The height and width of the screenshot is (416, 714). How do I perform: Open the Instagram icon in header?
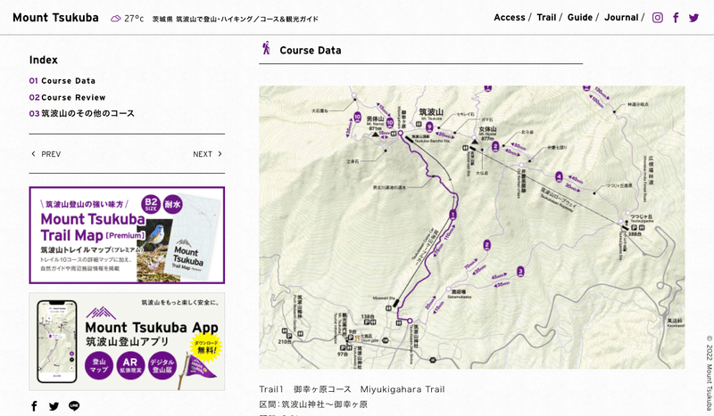(x=657, y=18)
